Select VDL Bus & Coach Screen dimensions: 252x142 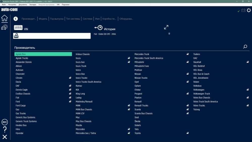point(201,74)
